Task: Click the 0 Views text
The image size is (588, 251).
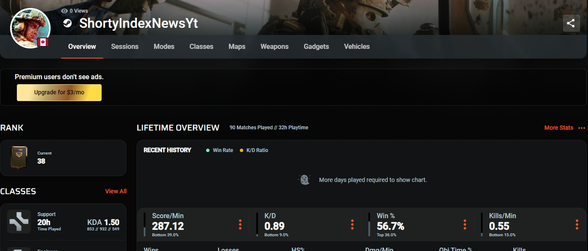Action: click(79, 11)
